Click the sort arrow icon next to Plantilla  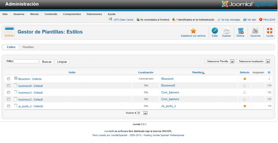203,73
